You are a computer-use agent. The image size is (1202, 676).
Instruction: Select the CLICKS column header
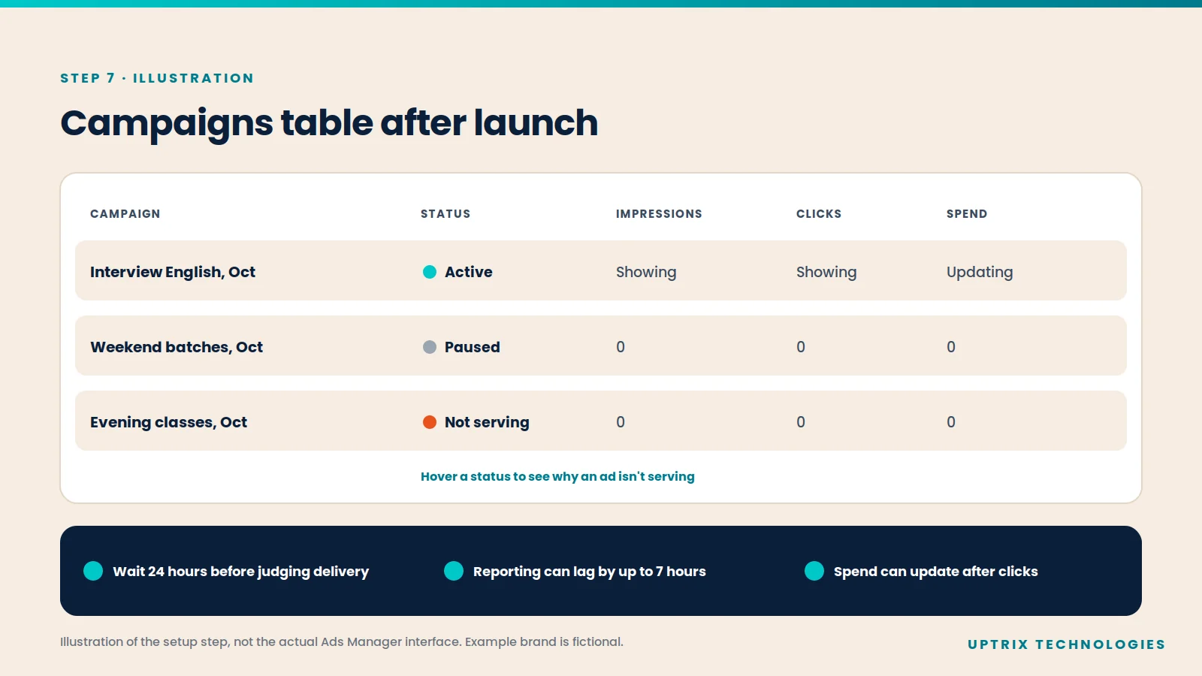coord(819,214)
